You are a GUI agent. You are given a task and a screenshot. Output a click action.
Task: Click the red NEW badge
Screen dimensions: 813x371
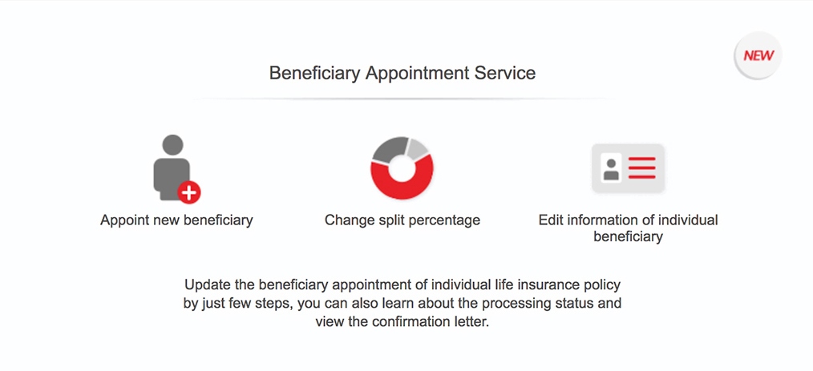(x=758, y=56)
